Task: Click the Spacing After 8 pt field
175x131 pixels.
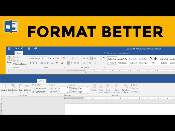Action: tap(84, 92)
